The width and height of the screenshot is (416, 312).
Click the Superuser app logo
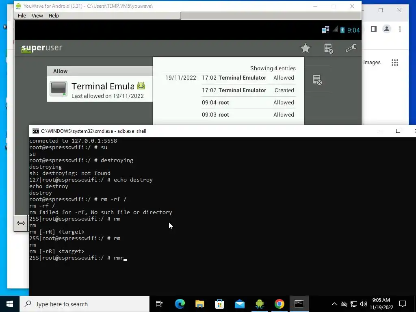point(42,48)
